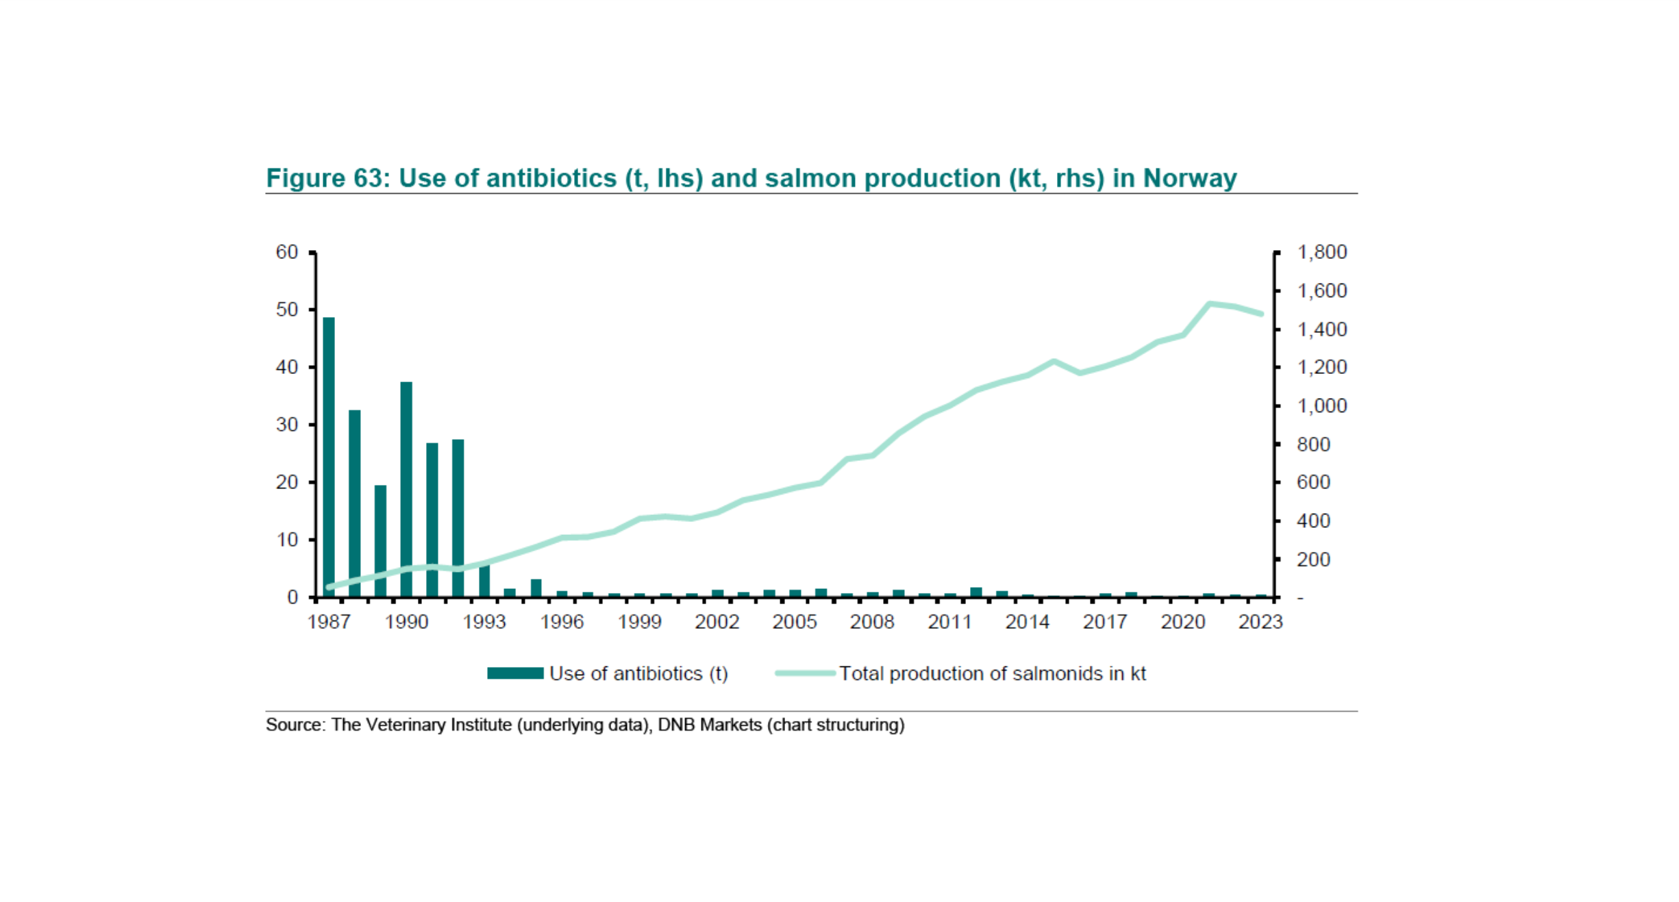Click the 1,800 right axis label

[1321, 252]
